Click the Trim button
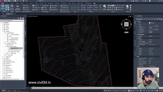 coord(95,6)
